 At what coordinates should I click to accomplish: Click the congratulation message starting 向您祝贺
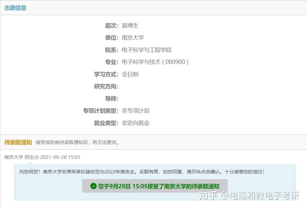click(x=142, y=172)
